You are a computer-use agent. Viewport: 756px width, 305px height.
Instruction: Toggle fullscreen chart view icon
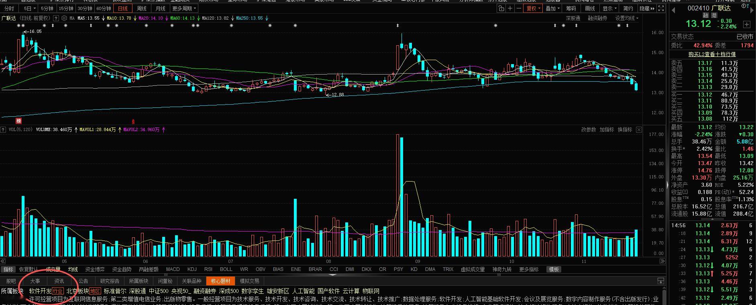[661, 8]
